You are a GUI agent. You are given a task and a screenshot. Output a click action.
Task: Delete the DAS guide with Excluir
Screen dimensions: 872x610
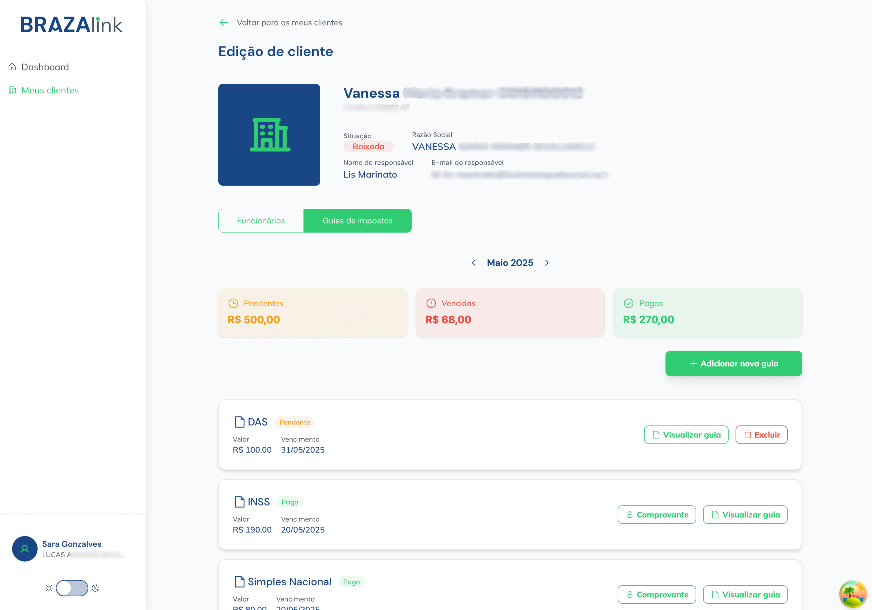click(761, 435)
